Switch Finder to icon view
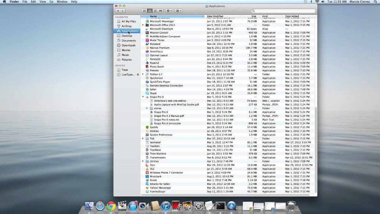The image size is (380, 214). pos(144,11)
